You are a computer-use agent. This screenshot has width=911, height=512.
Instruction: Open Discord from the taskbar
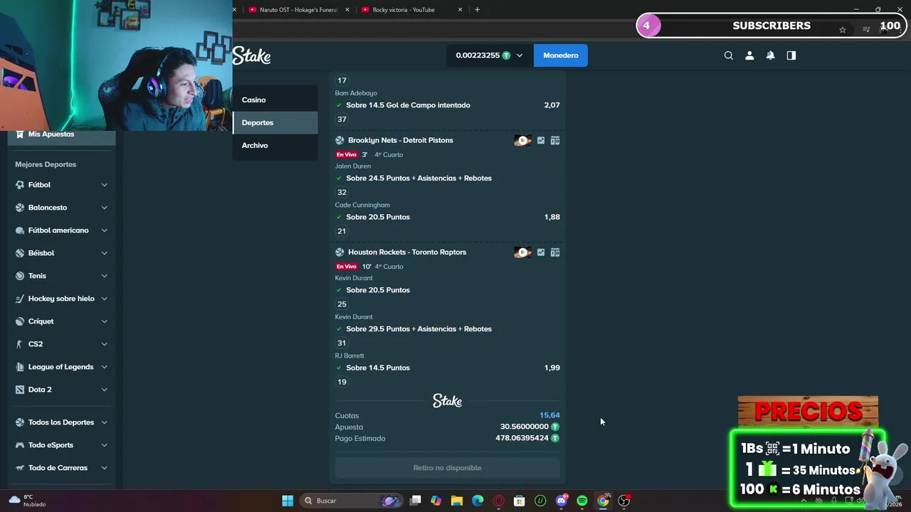562,501
